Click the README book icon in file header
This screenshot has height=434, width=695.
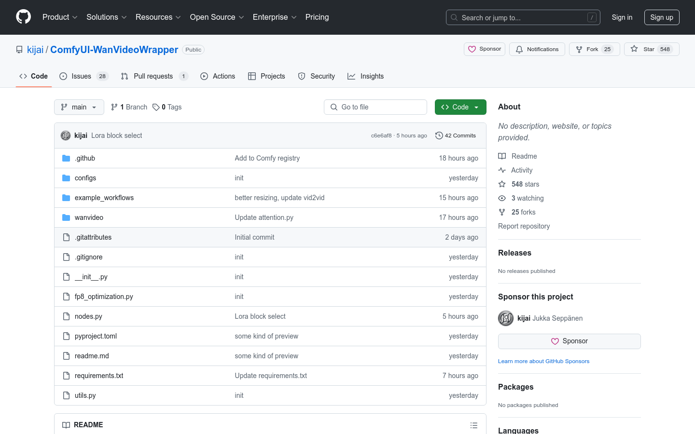(66, 425)
